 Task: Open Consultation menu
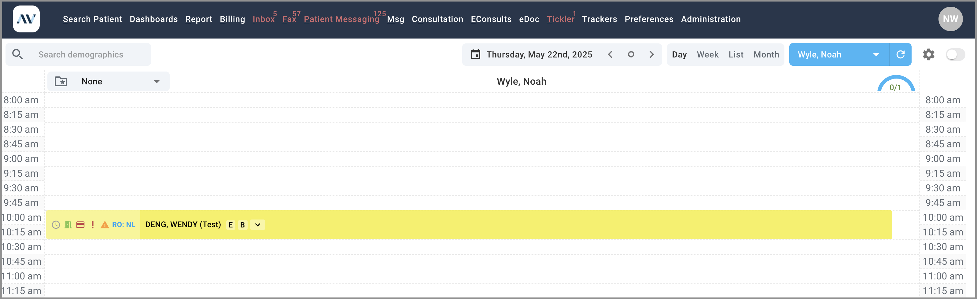[437, 19]
